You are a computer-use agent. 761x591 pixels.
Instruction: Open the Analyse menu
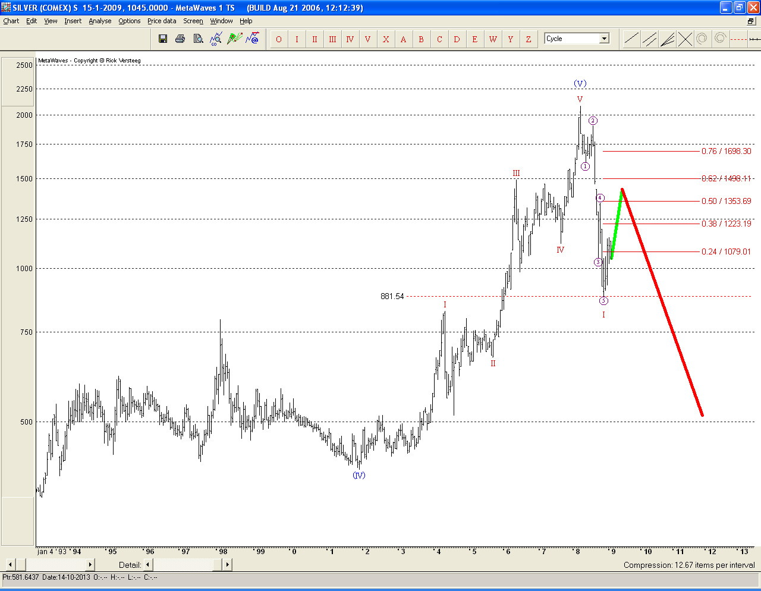click(x=100, y=21)
